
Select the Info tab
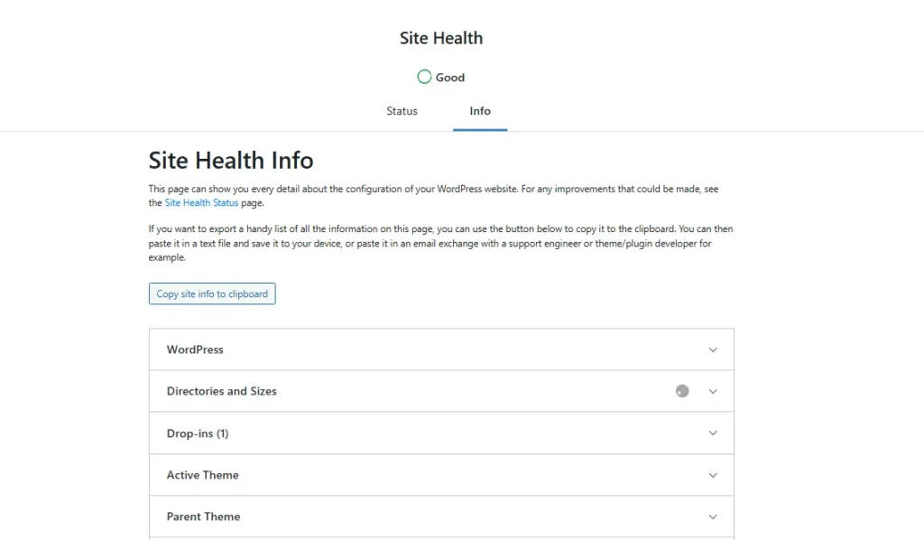point(480,111)
